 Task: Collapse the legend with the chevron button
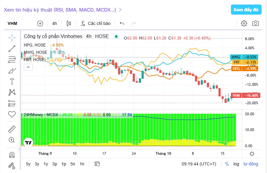(x=28, y=67)
